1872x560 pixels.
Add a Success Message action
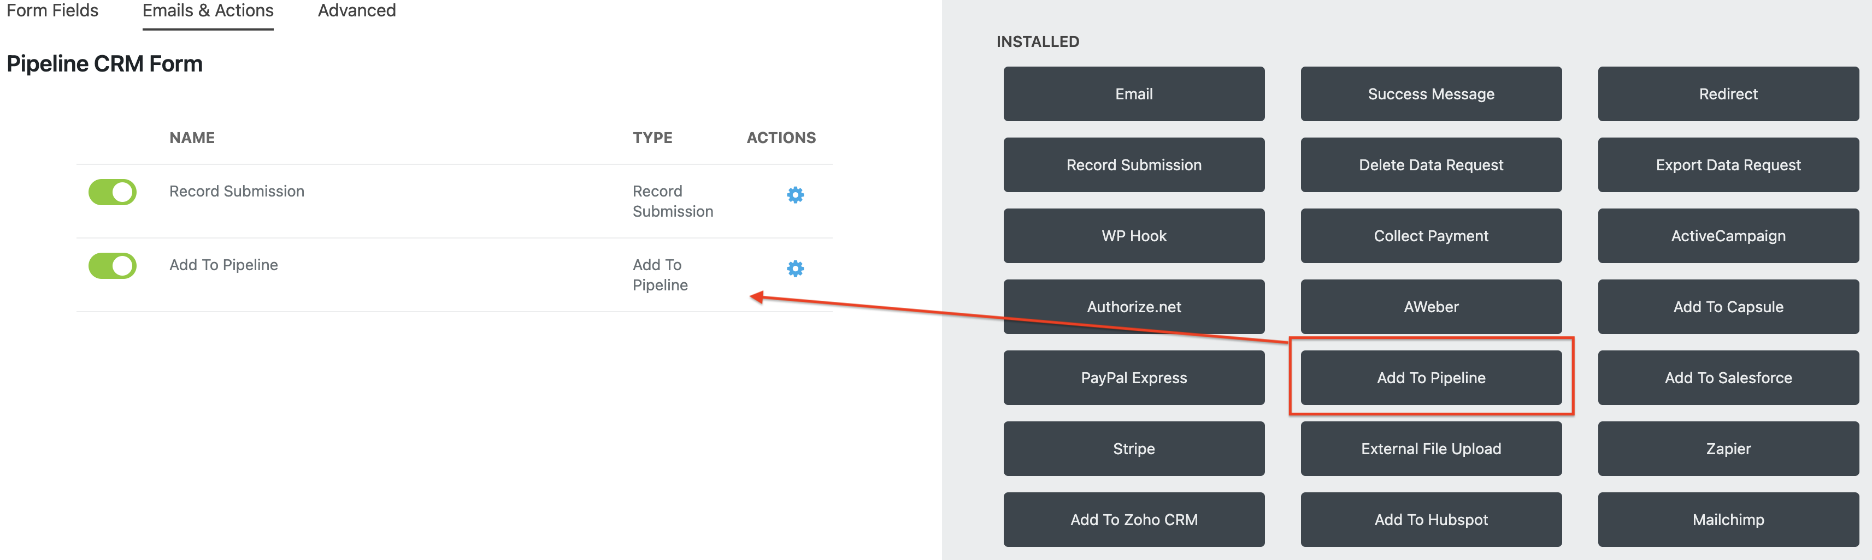[x=1430, y=94]
